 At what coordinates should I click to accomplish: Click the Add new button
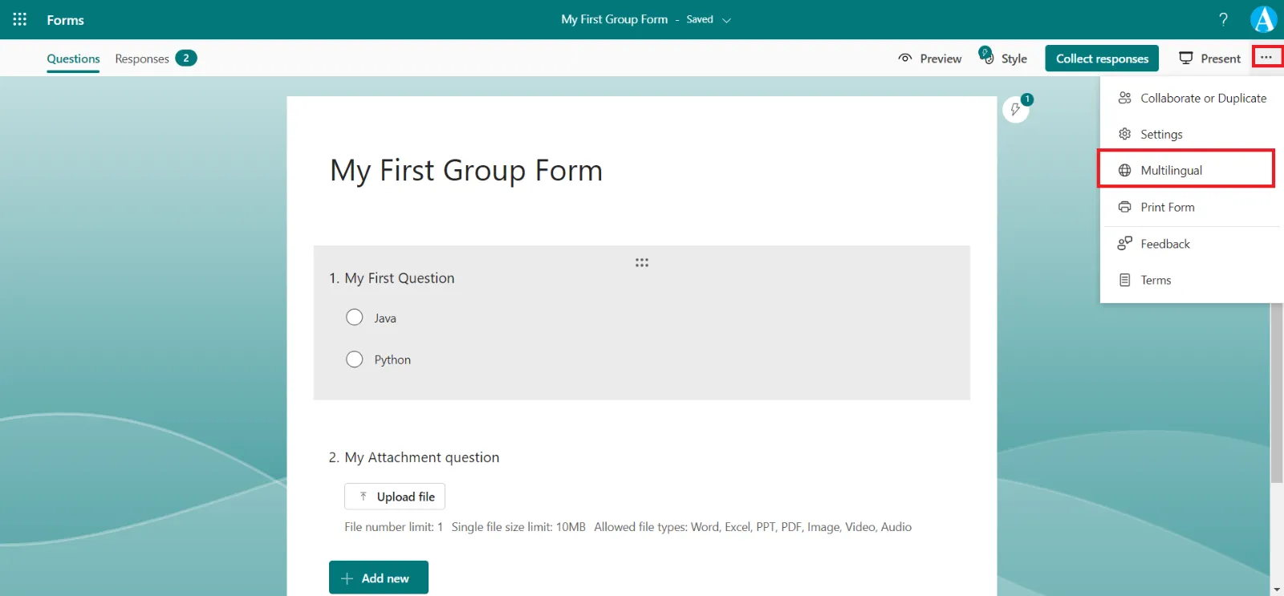[379, 578]
